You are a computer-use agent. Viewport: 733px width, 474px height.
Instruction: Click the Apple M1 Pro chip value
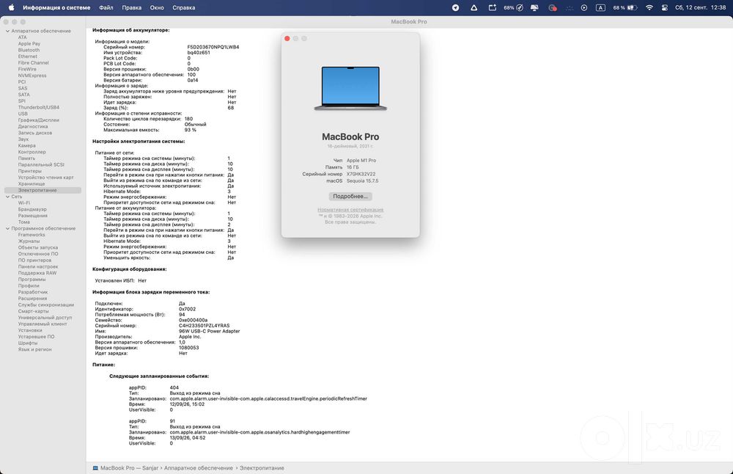coord(361,161)
